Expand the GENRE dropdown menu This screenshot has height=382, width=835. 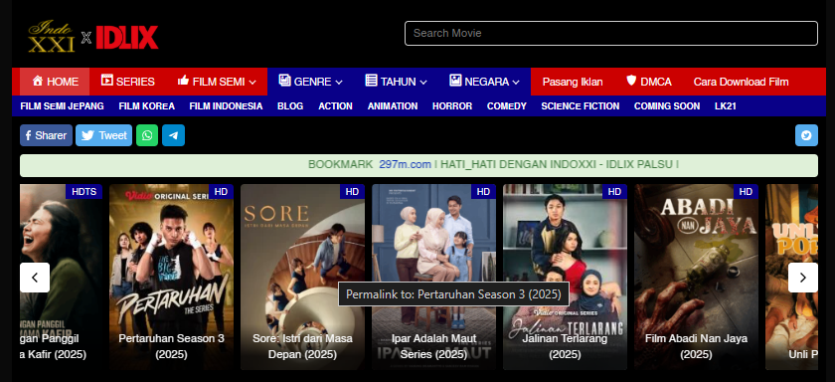pyautogui.click(x=310, y=82)
